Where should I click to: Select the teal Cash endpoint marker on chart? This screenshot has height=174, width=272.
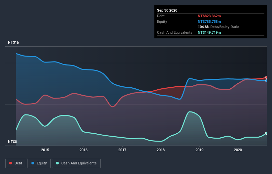click(267, 133)
